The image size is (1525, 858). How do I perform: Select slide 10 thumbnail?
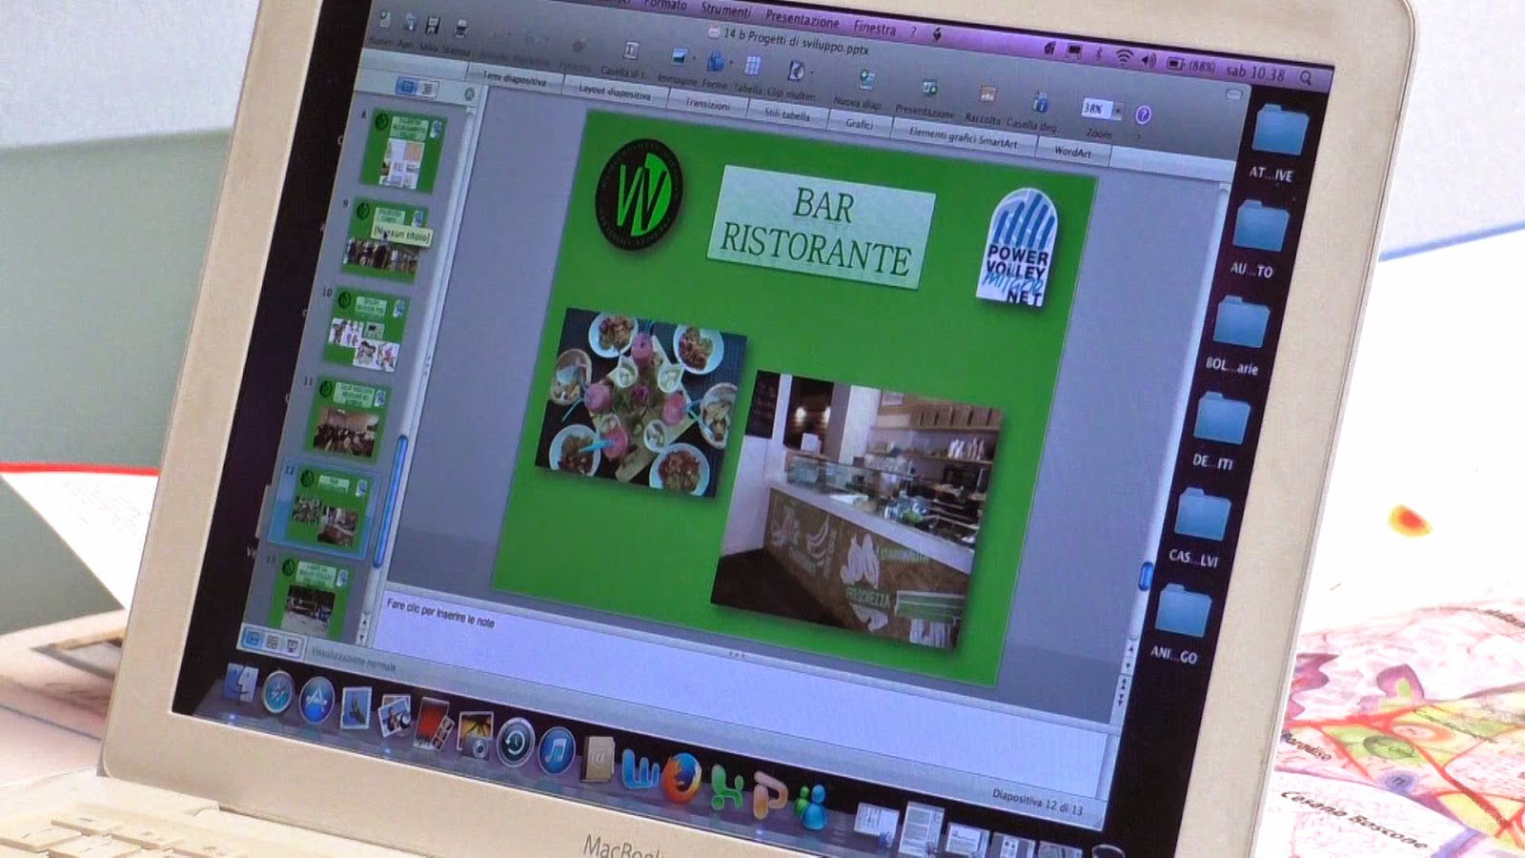368,329
